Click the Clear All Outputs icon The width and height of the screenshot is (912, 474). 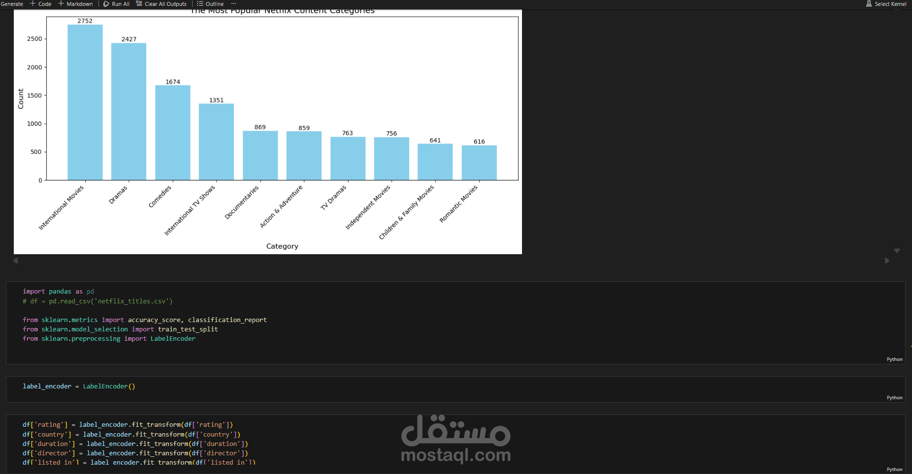click(139, 3)
